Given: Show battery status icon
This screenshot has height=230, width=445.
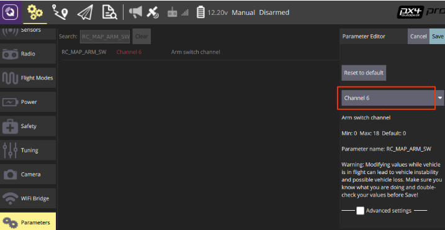Looking at the screenshot, I should coord(200,12).
